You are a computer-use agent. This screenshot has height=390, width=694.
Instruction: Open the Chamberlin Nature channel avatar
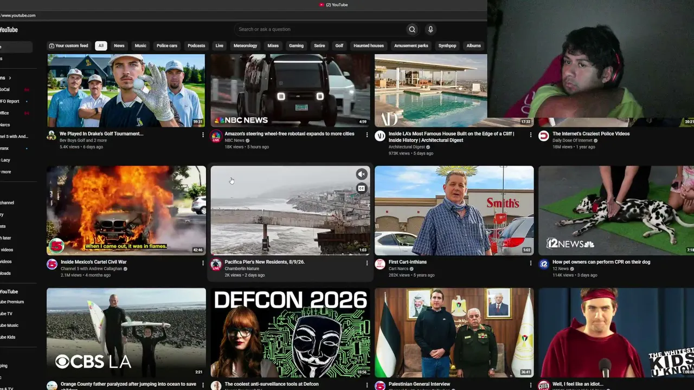coord(216,264)
